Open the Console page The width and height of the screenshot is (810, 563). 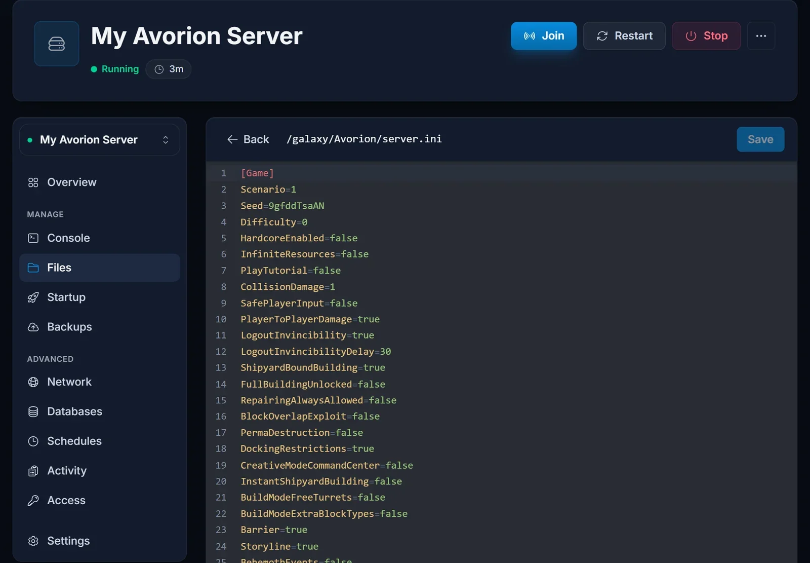tap(100, 238)
